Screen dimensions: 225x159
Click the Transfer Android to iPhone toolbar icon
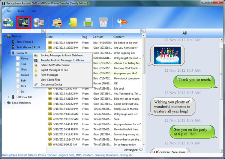pos(23,22)
